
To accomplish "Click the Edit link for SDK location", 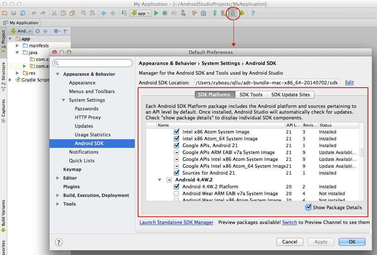I will pyautogui.click(x=350, y=83).
